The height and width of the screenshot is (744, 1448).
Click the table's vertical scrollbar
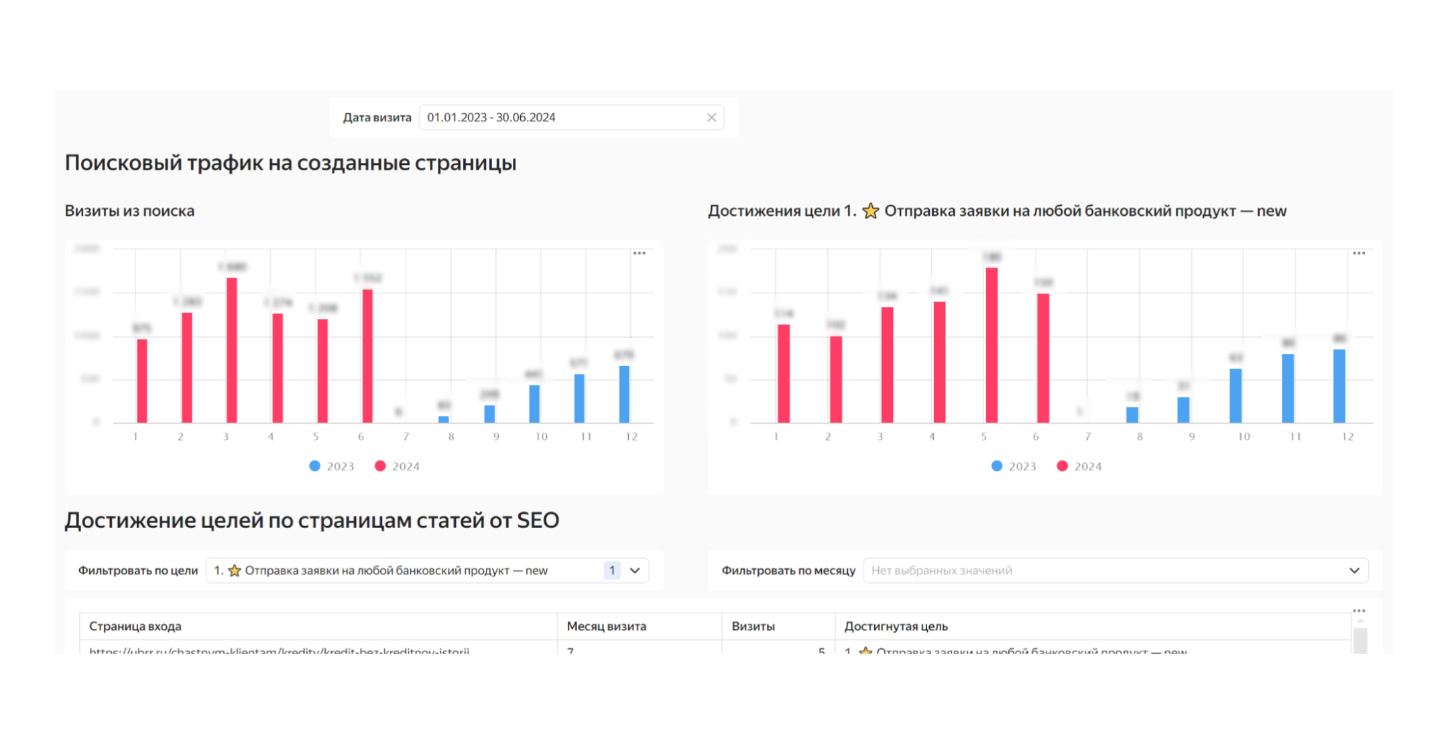coord(1360,640)
